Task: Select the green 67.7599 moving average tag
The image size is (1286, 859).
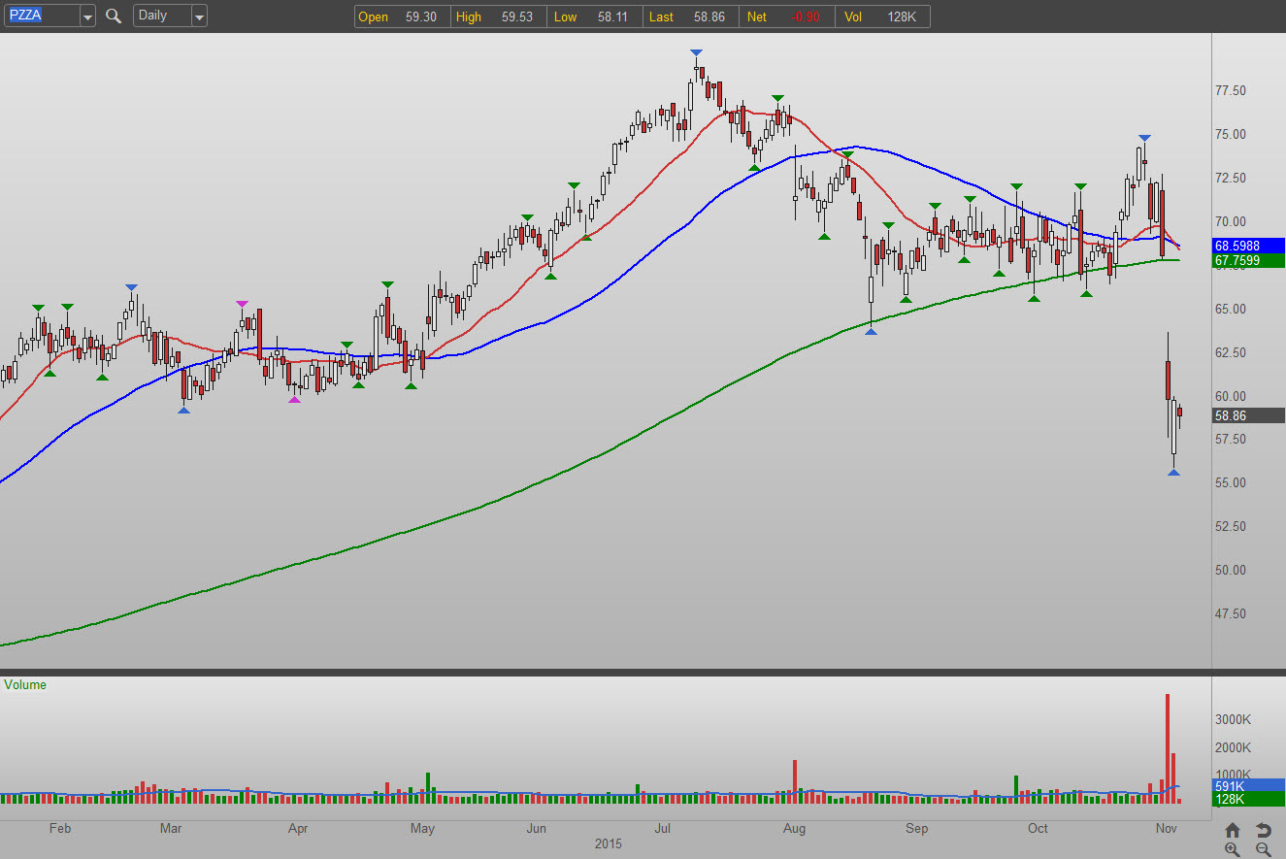Action: (x=1248, y=260)
